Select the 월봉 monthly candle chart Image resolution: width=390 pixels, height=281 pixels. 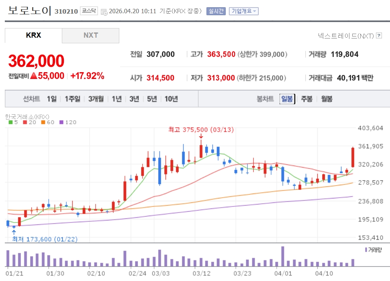pyautogui.click(x=327, y=99)
